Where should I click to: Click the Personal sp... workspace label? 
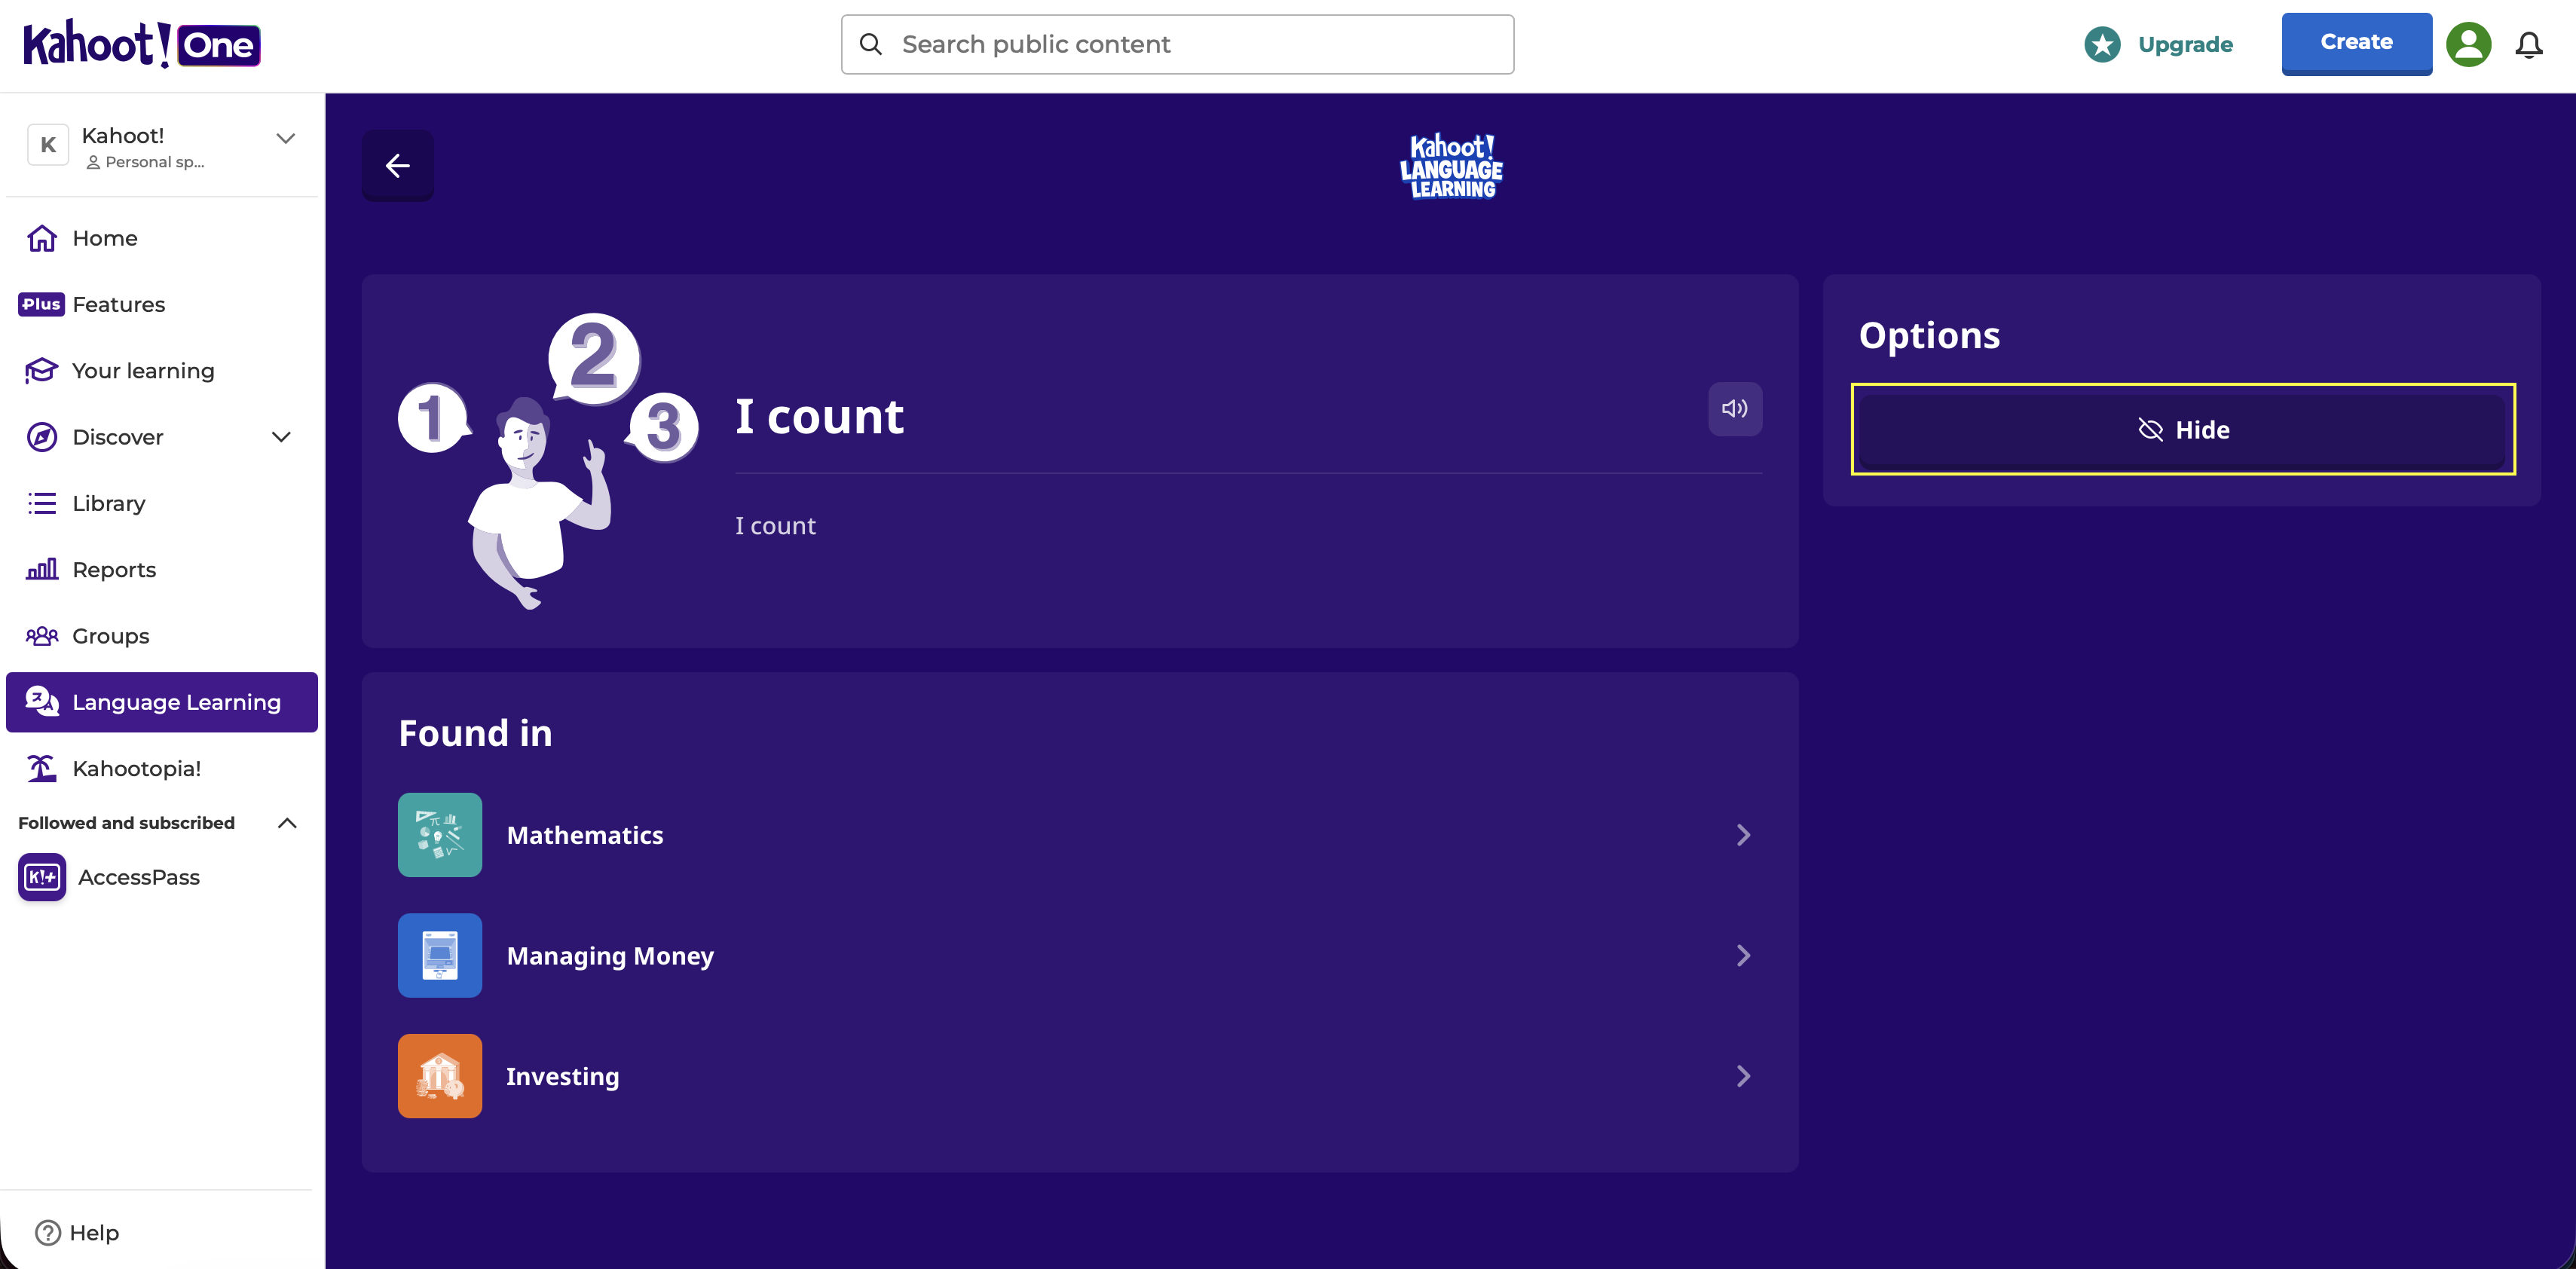[145, 162]
